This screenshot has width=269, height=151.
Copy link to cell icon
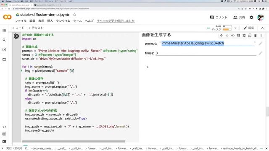(x=232, y=35)
